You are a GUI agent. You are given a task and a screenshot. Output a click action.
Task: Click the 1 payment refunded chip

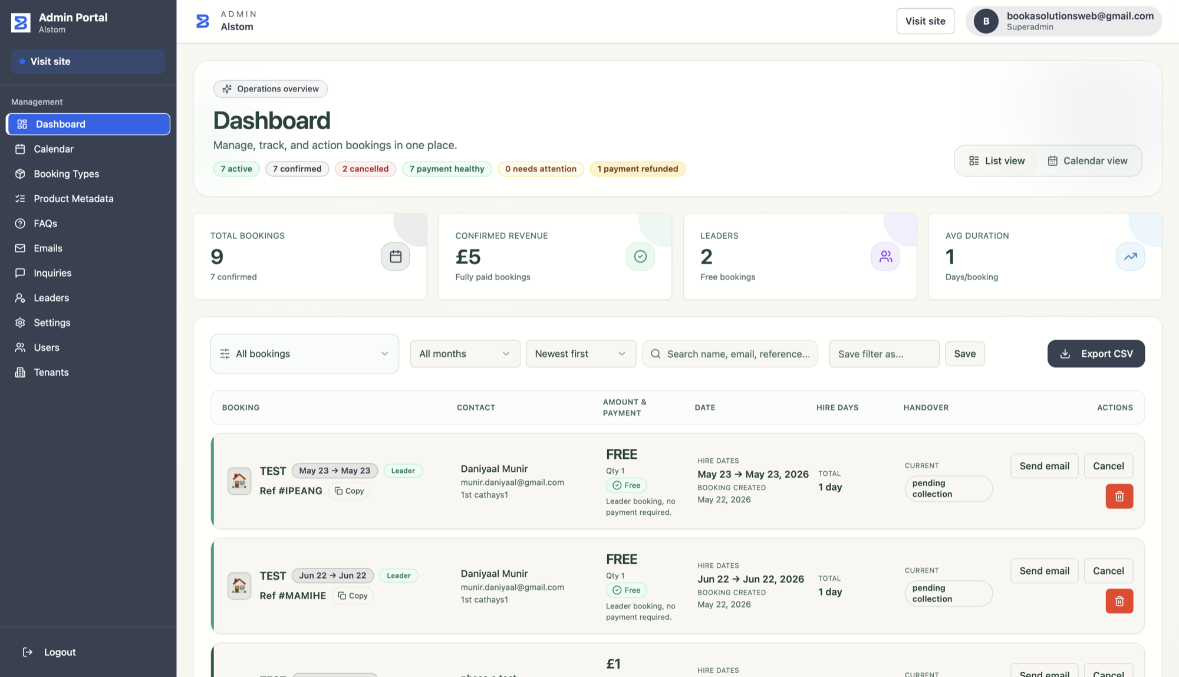(x=638, y=169)
